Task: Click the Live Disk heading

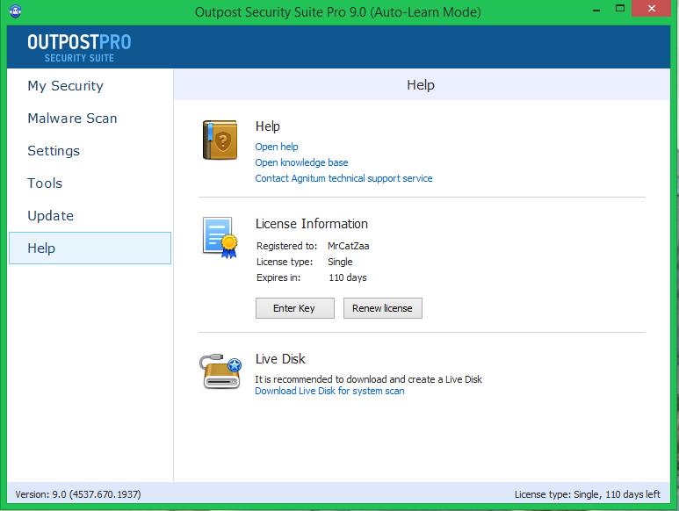Action: tap(280, 359)
